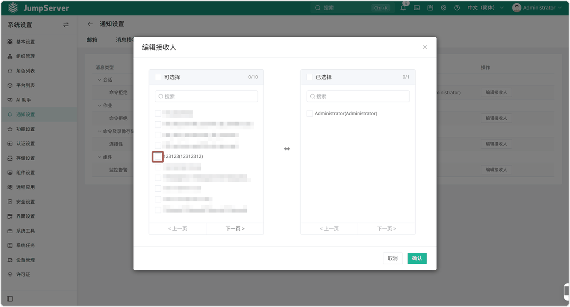Open 功能设置 via its sidebar icon
The width and height of the screenshot is (570, 307).
(x=10, y=129)
